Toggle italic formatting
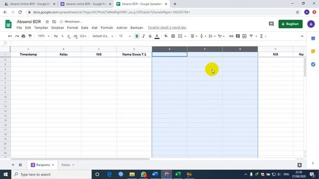Viewport: 319px width, 179px height. click(144, 36)
